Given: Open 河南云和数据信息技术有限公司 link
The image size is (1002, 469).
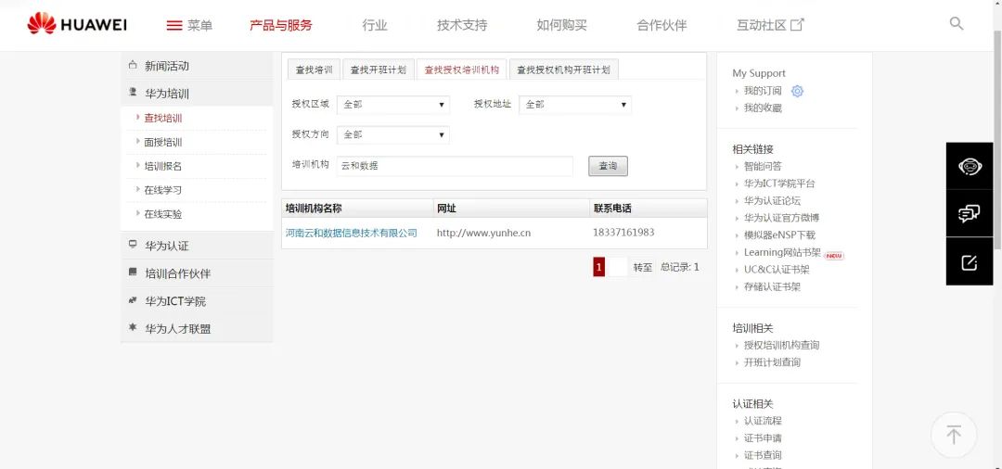Looking at the screenshot, I should click(x=351, y=233).
